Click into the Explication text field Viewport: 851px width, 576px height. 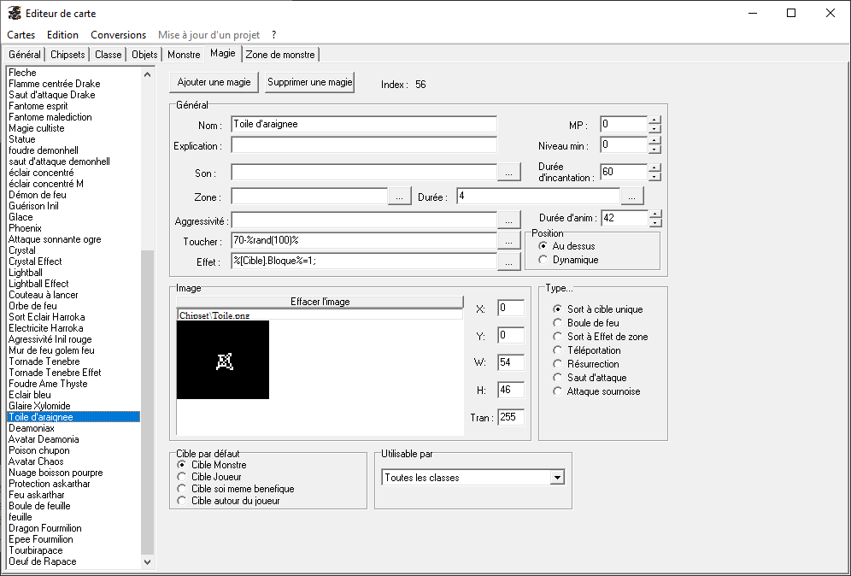pos(364,145)
